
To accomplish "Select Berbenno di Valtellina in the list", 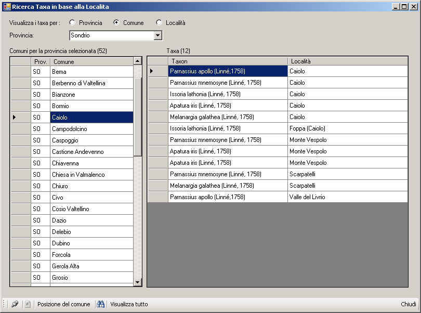I will click(91, 83).
